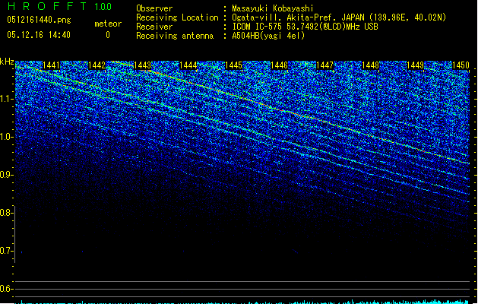The height and width of the screenshot is (304, 478).
Task: Click the kHz axis unit label
Action: 7,62
